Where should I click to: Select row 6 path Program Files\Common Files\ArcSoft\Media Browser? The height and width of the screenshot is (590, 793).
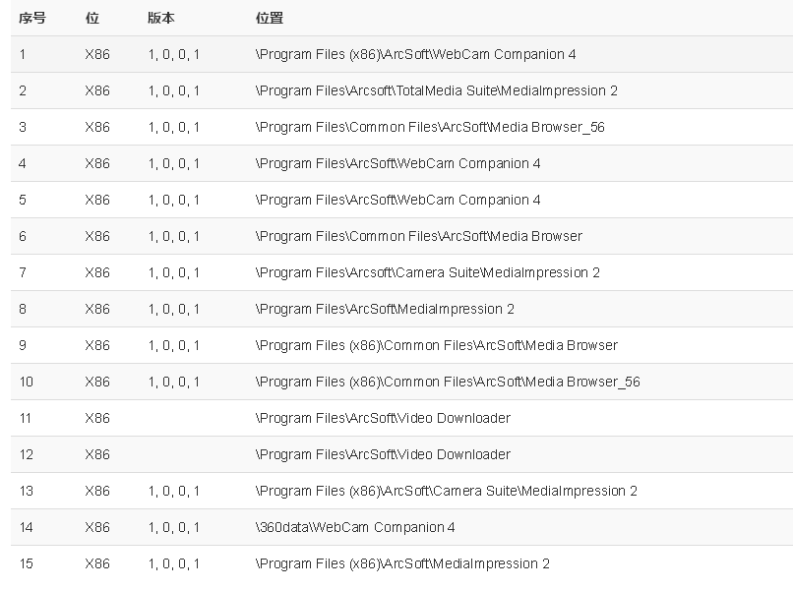point(419,236)
